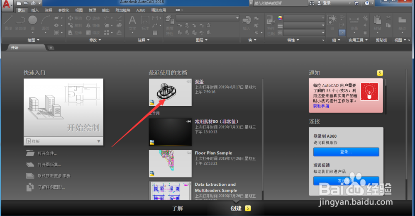This screenshot has height=216, width=415.
Task: Click the Open Sheet Set icon in quick access bar
Action: pyautogui.click(x=33, y=3)
